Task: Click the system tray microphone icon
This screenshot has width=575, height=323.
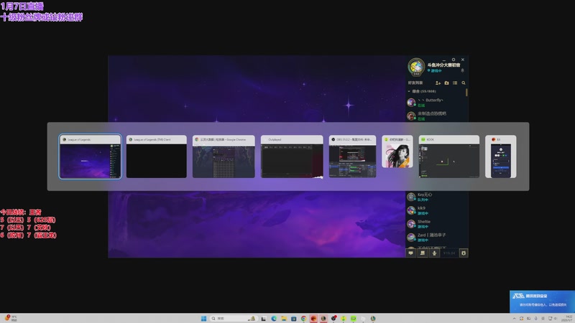Action: (535, 319)
